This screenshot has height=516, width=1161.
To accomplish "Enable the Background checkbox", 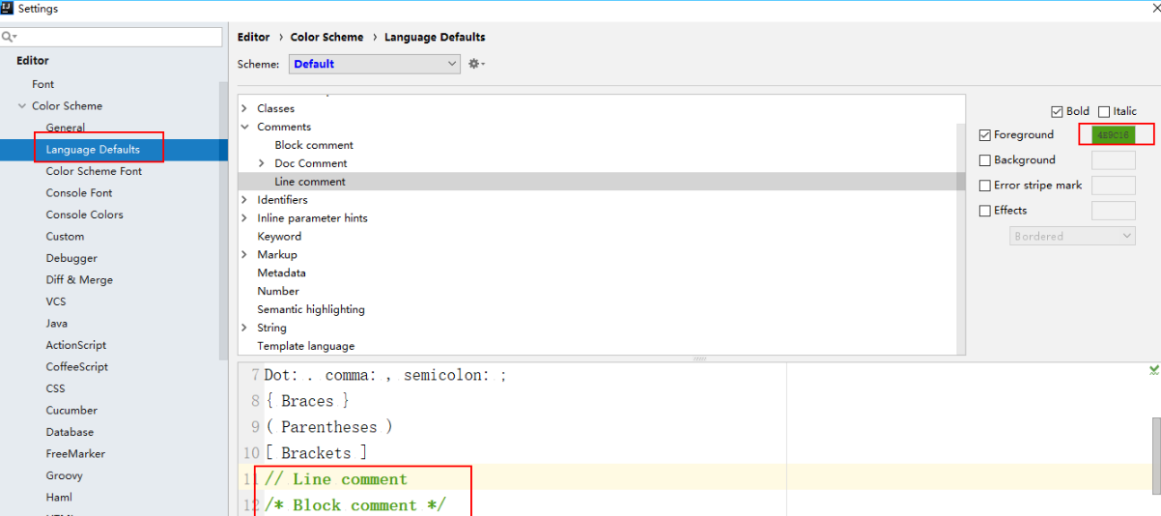I will (985, 160).
